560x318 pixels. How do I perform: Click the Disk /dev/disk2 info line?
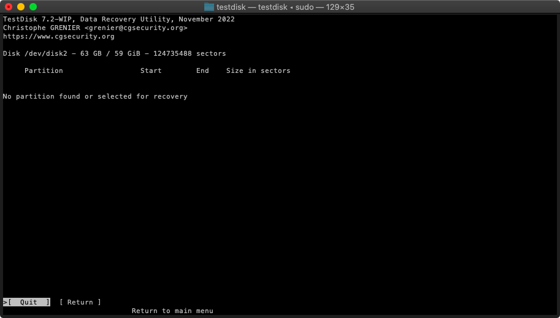tap(114, 53)
